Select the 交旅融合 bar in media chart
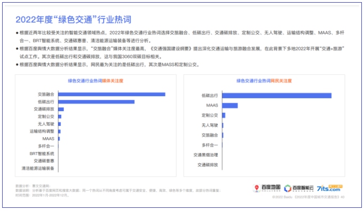This screenshot has height=211, width=364. click(x=112, y=94)
